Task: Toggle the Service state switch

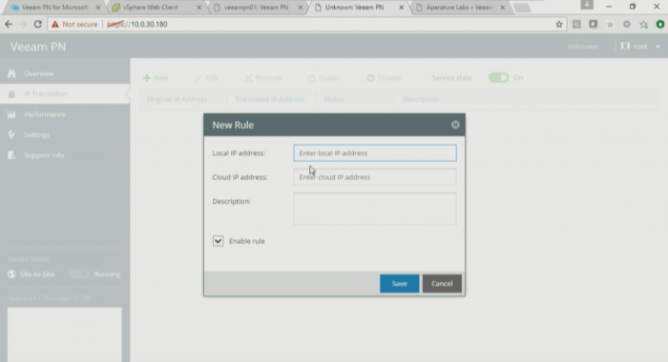Action: point(499,78)
